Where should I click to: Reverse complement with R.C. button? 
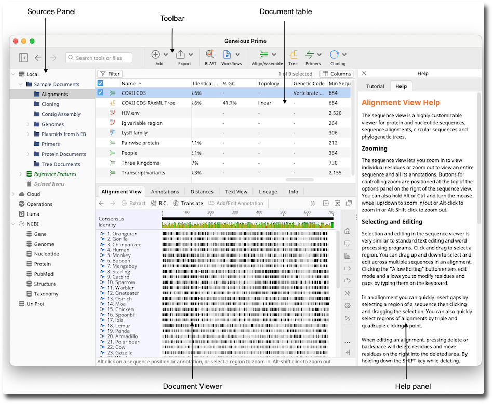click(159, 203)
